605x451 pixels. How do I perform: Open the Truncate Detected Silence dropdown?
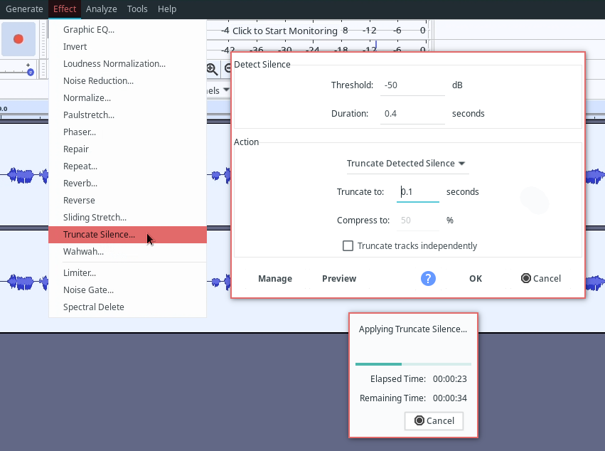click(x=407, y=164)
